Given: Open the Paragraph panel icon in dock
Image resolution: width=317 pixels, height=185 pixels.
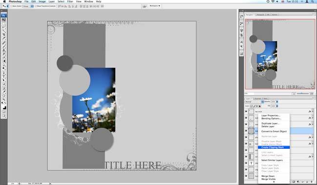Looking at the screenshot, I should [242, 46].
